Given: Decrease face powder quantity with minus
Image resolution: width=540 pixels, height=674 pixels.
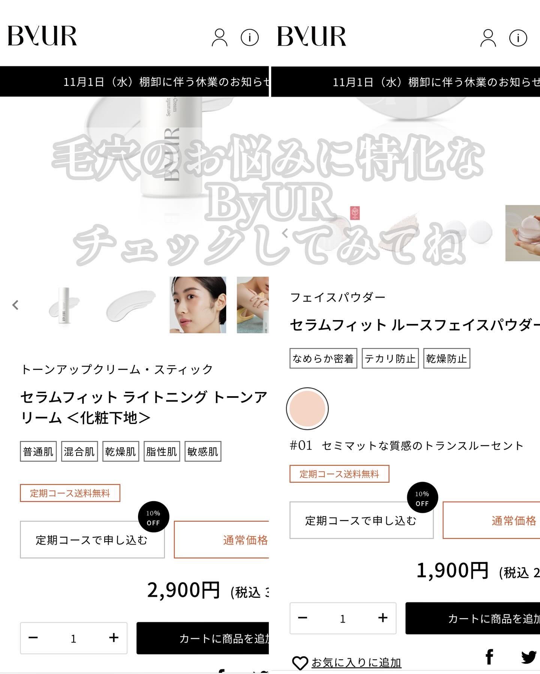Looking at the screenshot, I should pyautogui.click(x=303, y=618).
